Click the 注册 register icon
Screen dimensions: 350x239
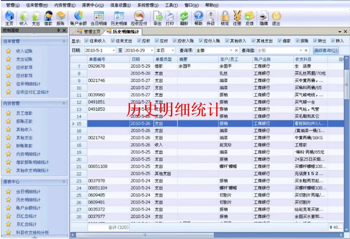point(237,18)
